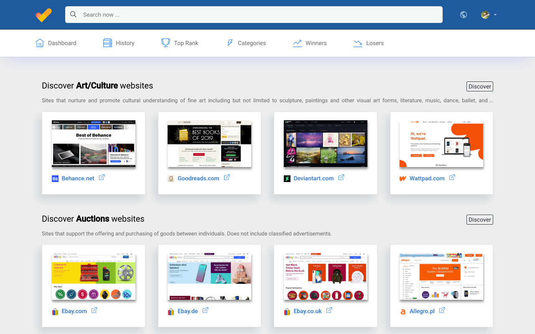Click Discover button for Art/Culture websites
This screenshot has width=535, height=334.
(x=479, y=86)
